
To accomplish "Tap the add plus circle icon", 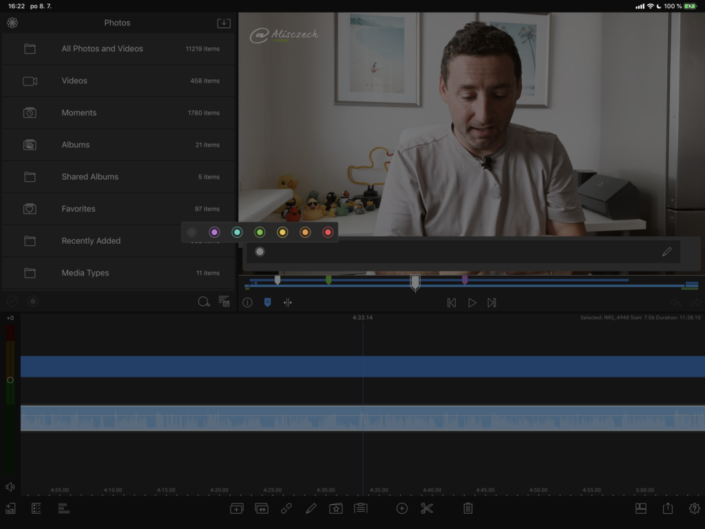I will [x=402, y=508].
